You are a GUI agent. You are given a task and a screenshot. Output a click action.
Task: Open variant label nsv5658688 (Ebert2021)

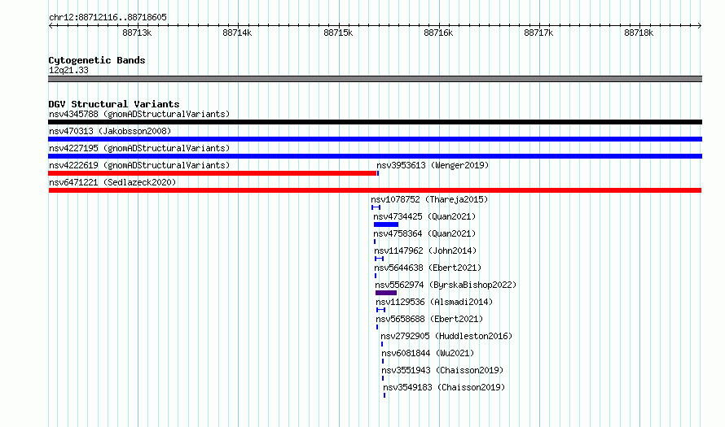pyautogui.click(x=429, y=319)
